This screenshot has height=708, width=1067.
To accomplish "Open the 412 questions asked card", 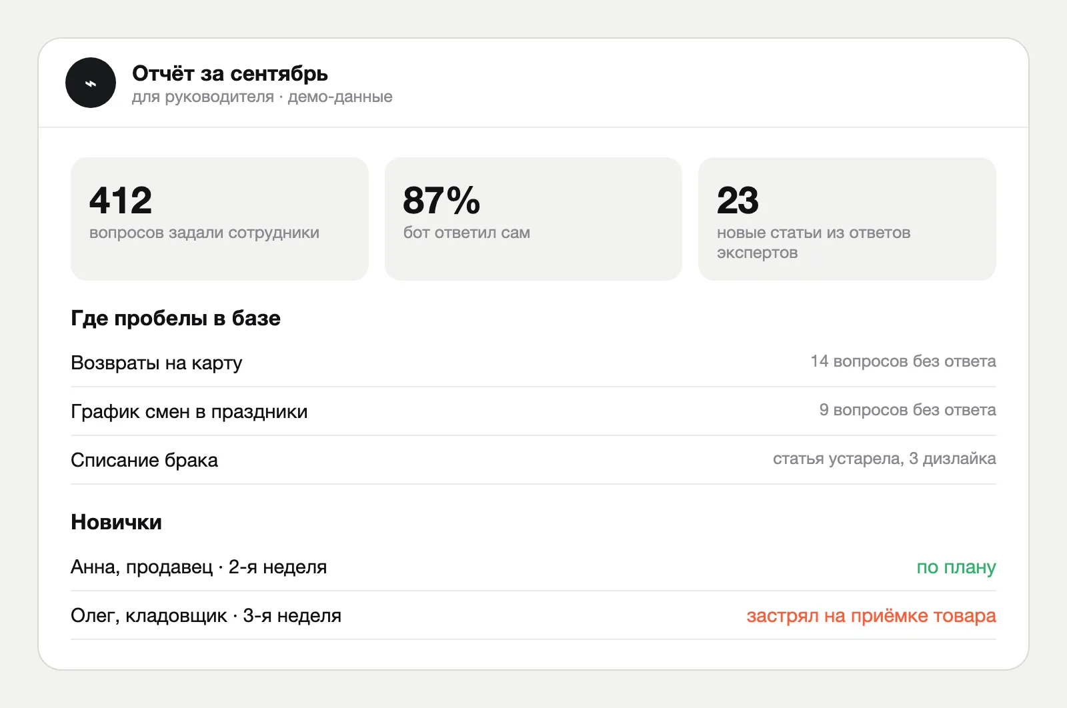I will [219, 219].
